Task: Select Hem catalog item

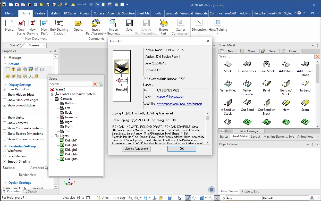Action: [x=286, y=105]
